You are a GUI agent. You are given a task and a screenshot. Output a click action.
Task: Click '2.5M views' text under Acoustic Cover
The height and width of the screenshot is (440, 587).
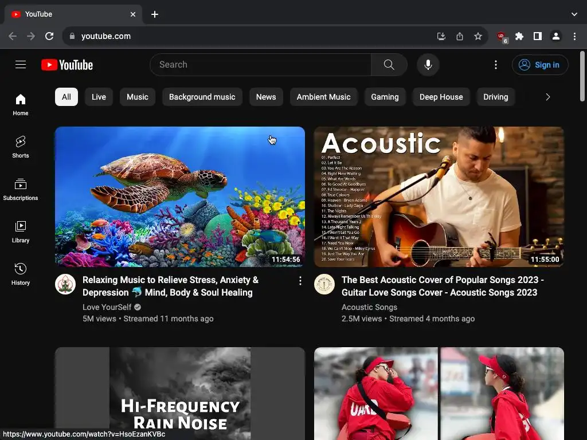tap(362, 319)
